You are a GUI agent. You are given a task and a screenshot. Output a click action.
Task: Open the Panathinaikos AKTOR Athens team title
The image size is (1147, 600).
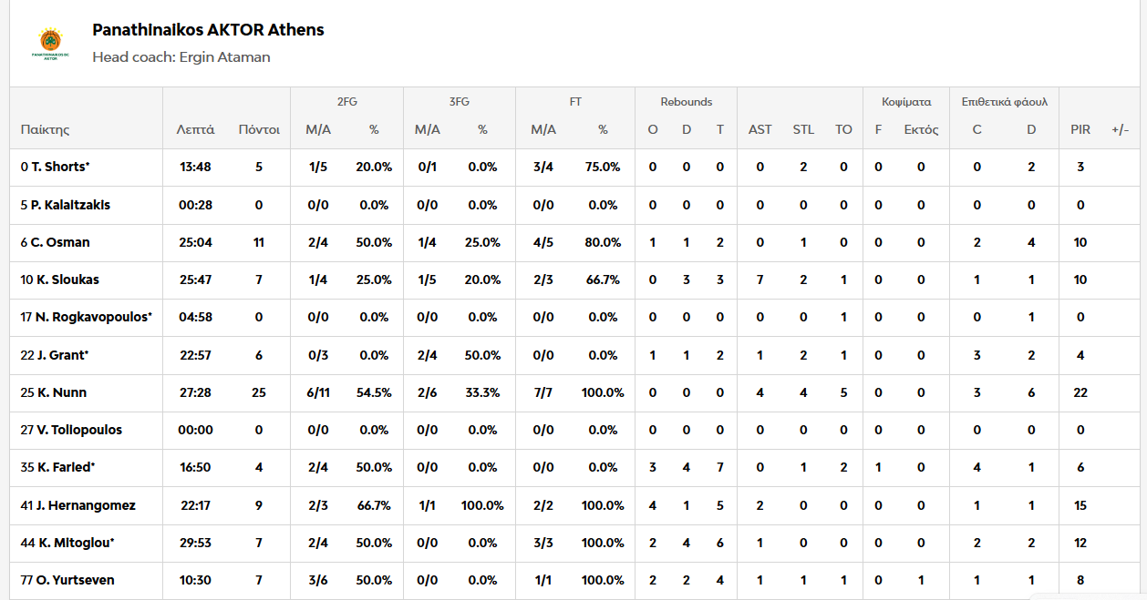208,30
